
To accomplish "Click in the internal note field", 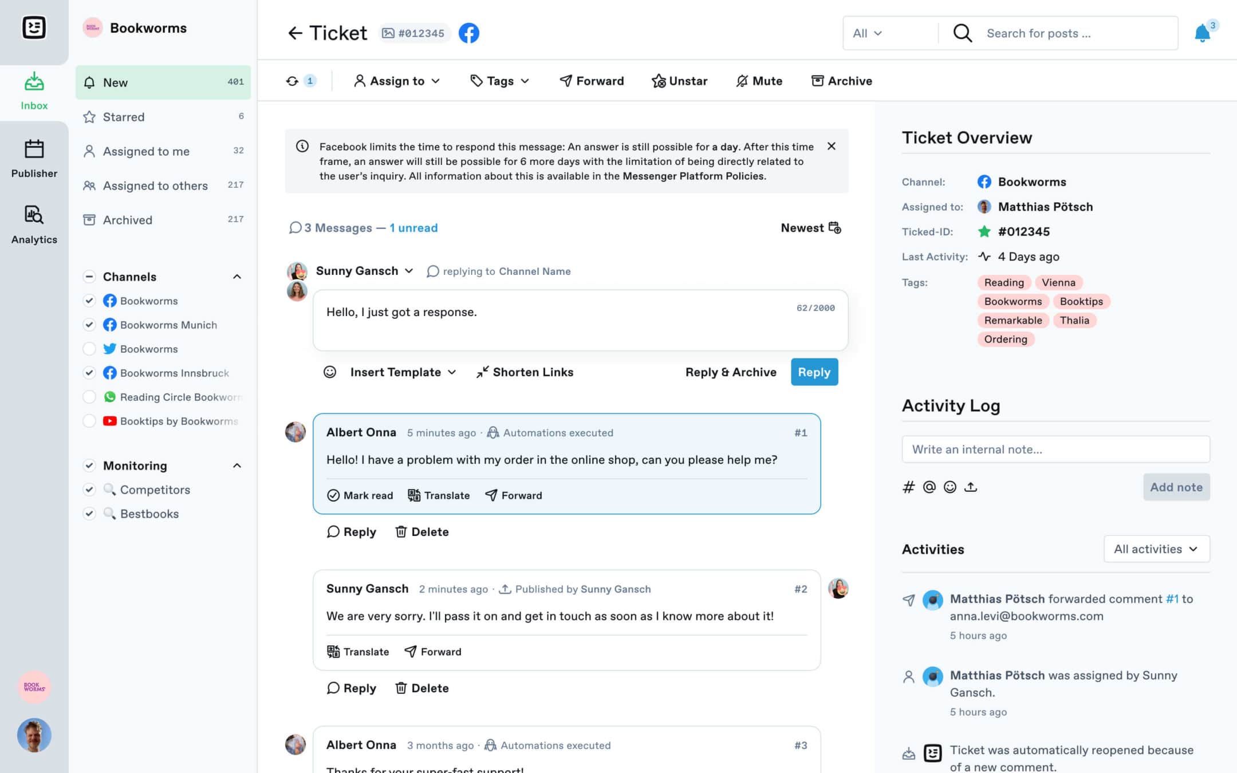I will coord(1055,449).
